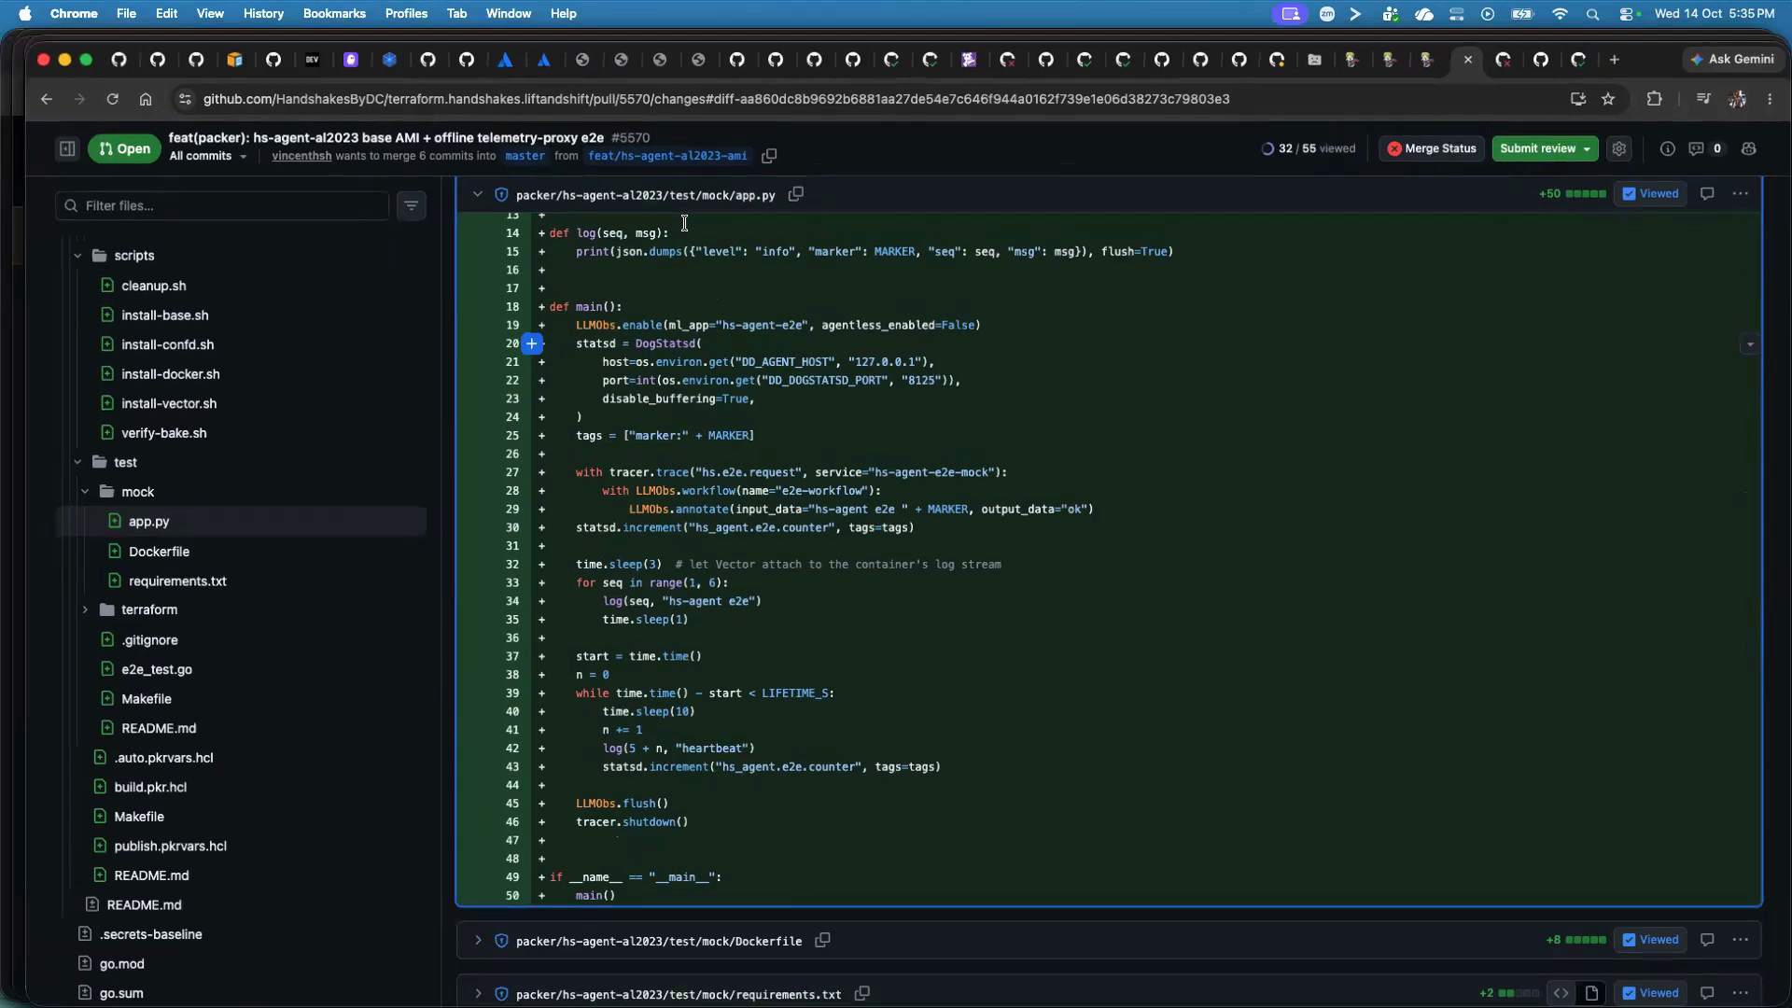Open comment icon on app.py header

[1707, 194]
